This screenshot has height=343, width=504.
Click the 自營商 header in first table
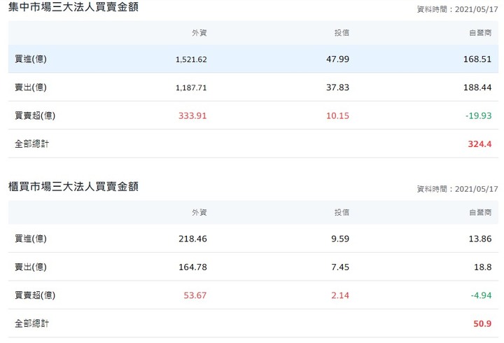click(x=480, y=33)
